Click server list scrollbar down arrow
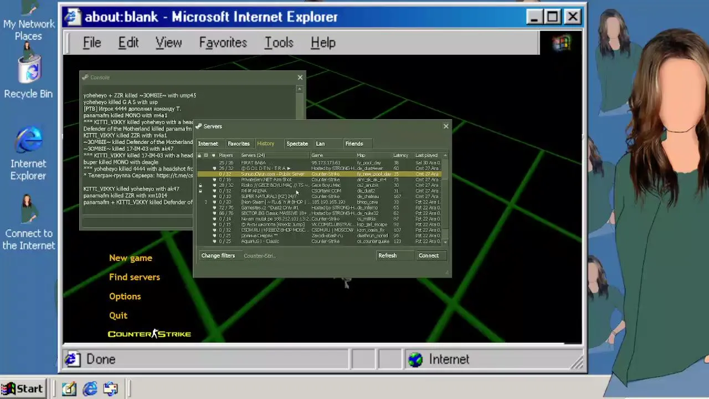 click(x=445, y=242)
